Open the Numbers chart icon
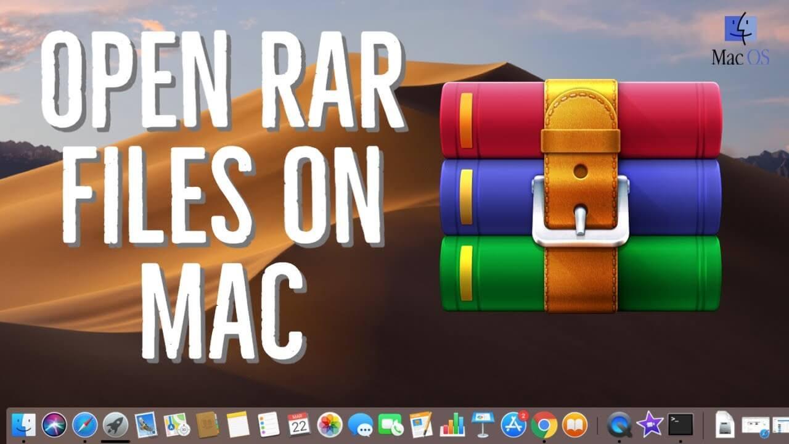The height and width of the screenshot is (444, 789). tap(452, 424)
